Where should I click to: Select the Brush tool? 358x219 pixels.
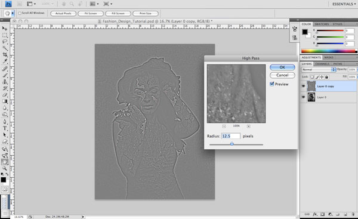[5, 75]
